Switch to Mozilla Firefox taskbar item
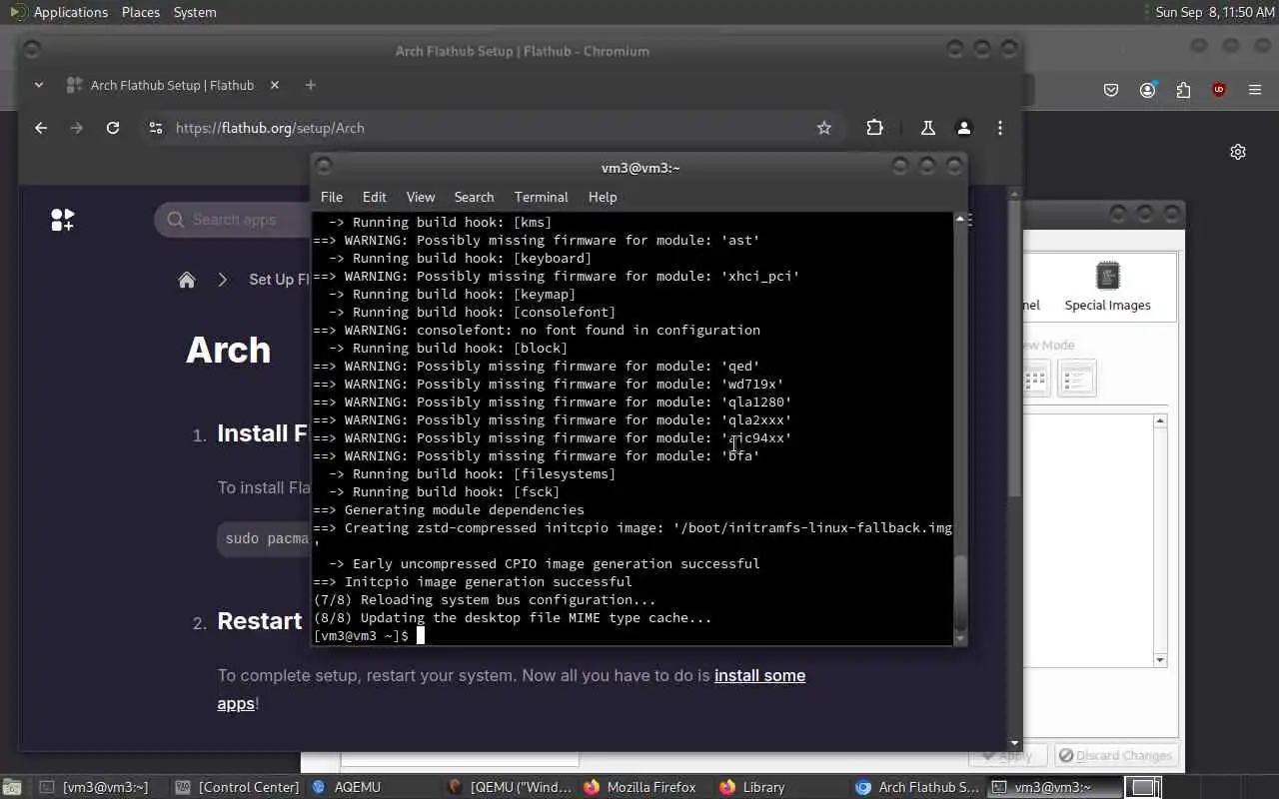The image size is (1279, 799). click(640, 787)
